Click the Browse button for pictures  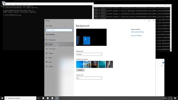click(x=80, y=70)
